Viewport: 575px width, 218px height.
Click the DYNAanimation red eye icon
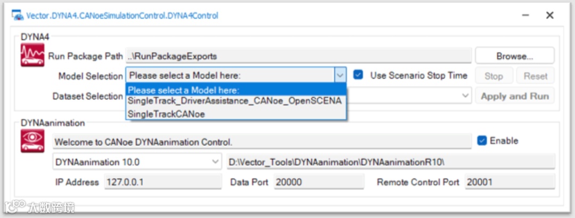click(x=32, y=141)
